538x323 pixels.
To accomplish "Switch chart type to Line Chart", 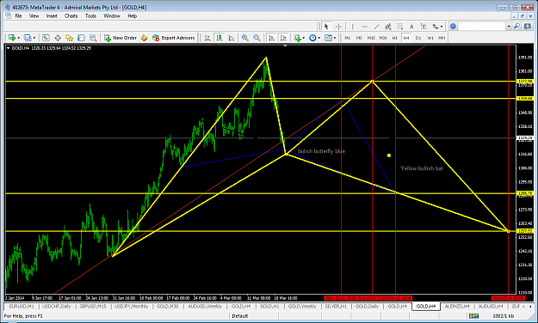I will pyautogui.click(x=232, y=38).
